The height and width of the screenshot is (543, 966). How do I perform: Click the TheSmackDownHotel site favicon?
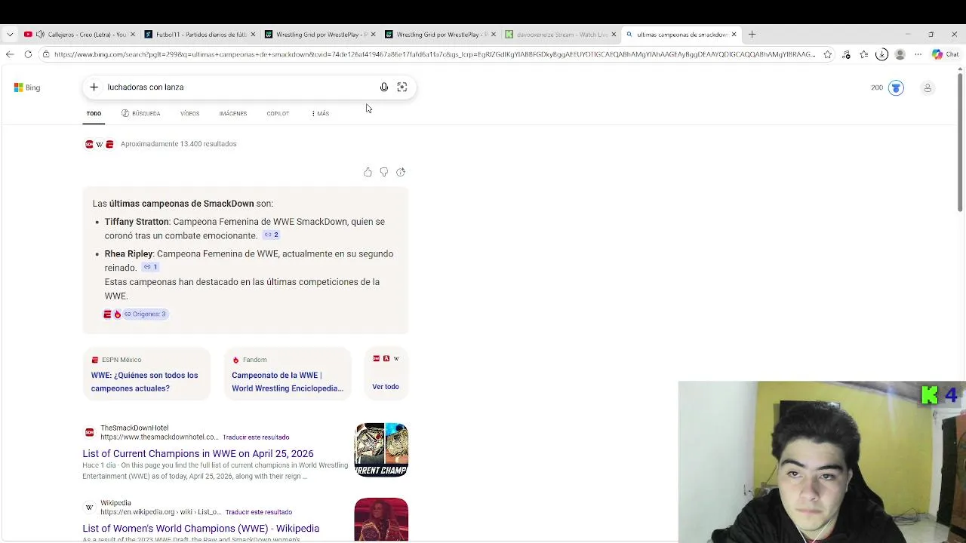point(89,432)
